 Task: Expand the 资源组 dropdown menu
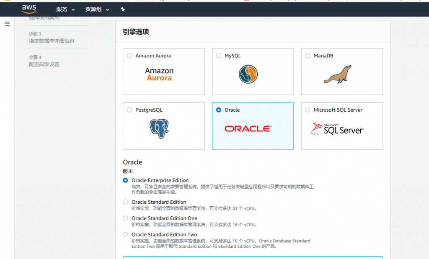(x=97, y=9)
